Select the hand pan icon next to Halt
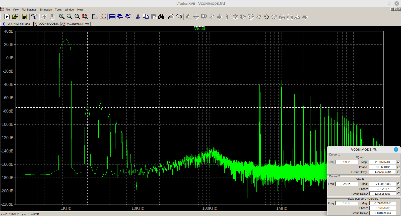The width and height of the screenshot is (401, 216). point(52,17)
